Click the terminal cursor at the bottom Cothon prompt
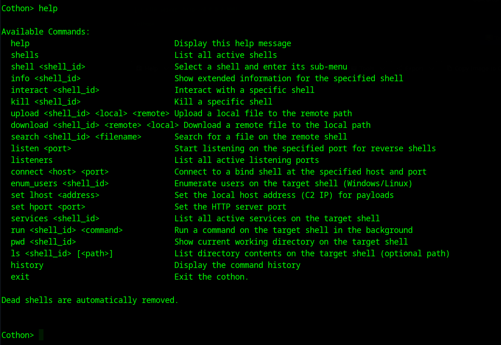This screenshot has width=501, height=345. (x=41, y=335)
